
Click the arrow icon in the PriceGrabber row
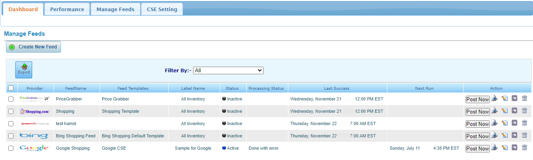point(514,98)
